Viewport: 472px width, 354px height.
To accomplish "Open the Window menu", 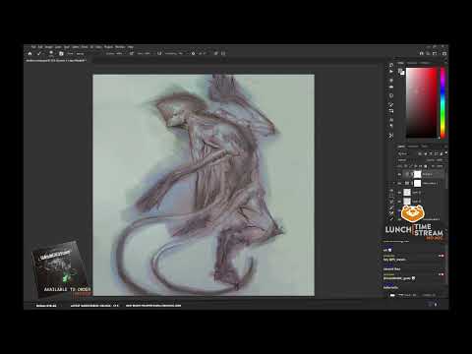I will tap(120, 47).
